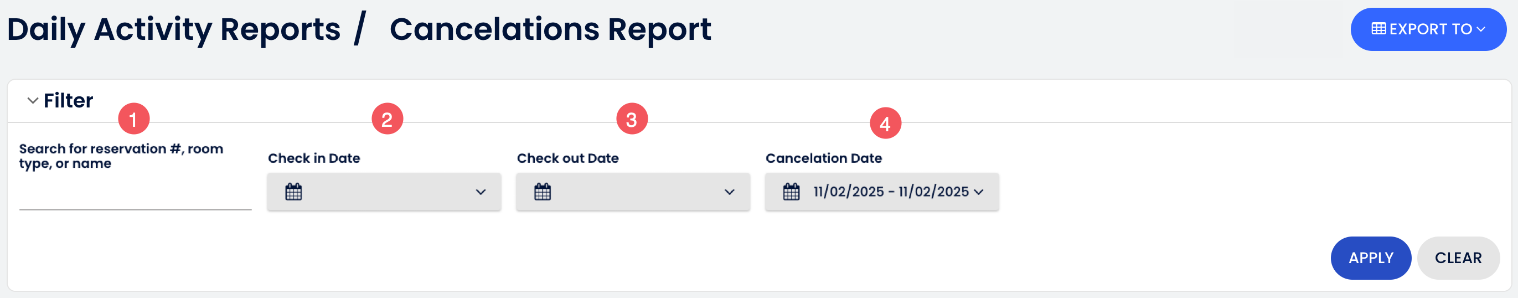
Task: Click the red number 4 marker badge
Action: coord(885,124)
